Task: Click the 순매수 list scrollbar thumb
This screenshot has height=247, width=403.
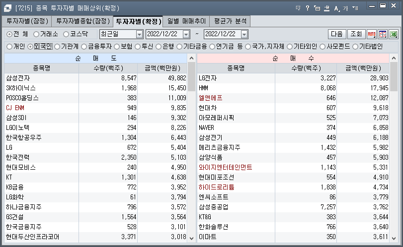Action: (x=394, y=76)
